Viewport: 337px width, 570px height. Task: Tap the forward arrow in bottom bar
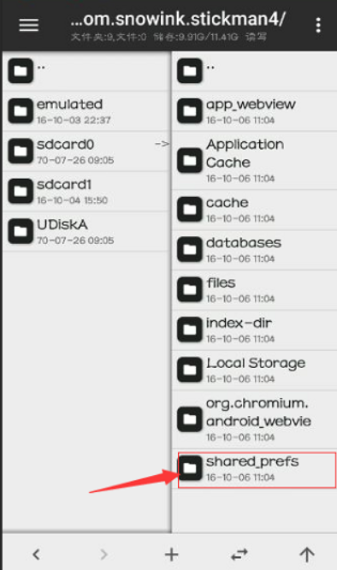pos(103,555)
